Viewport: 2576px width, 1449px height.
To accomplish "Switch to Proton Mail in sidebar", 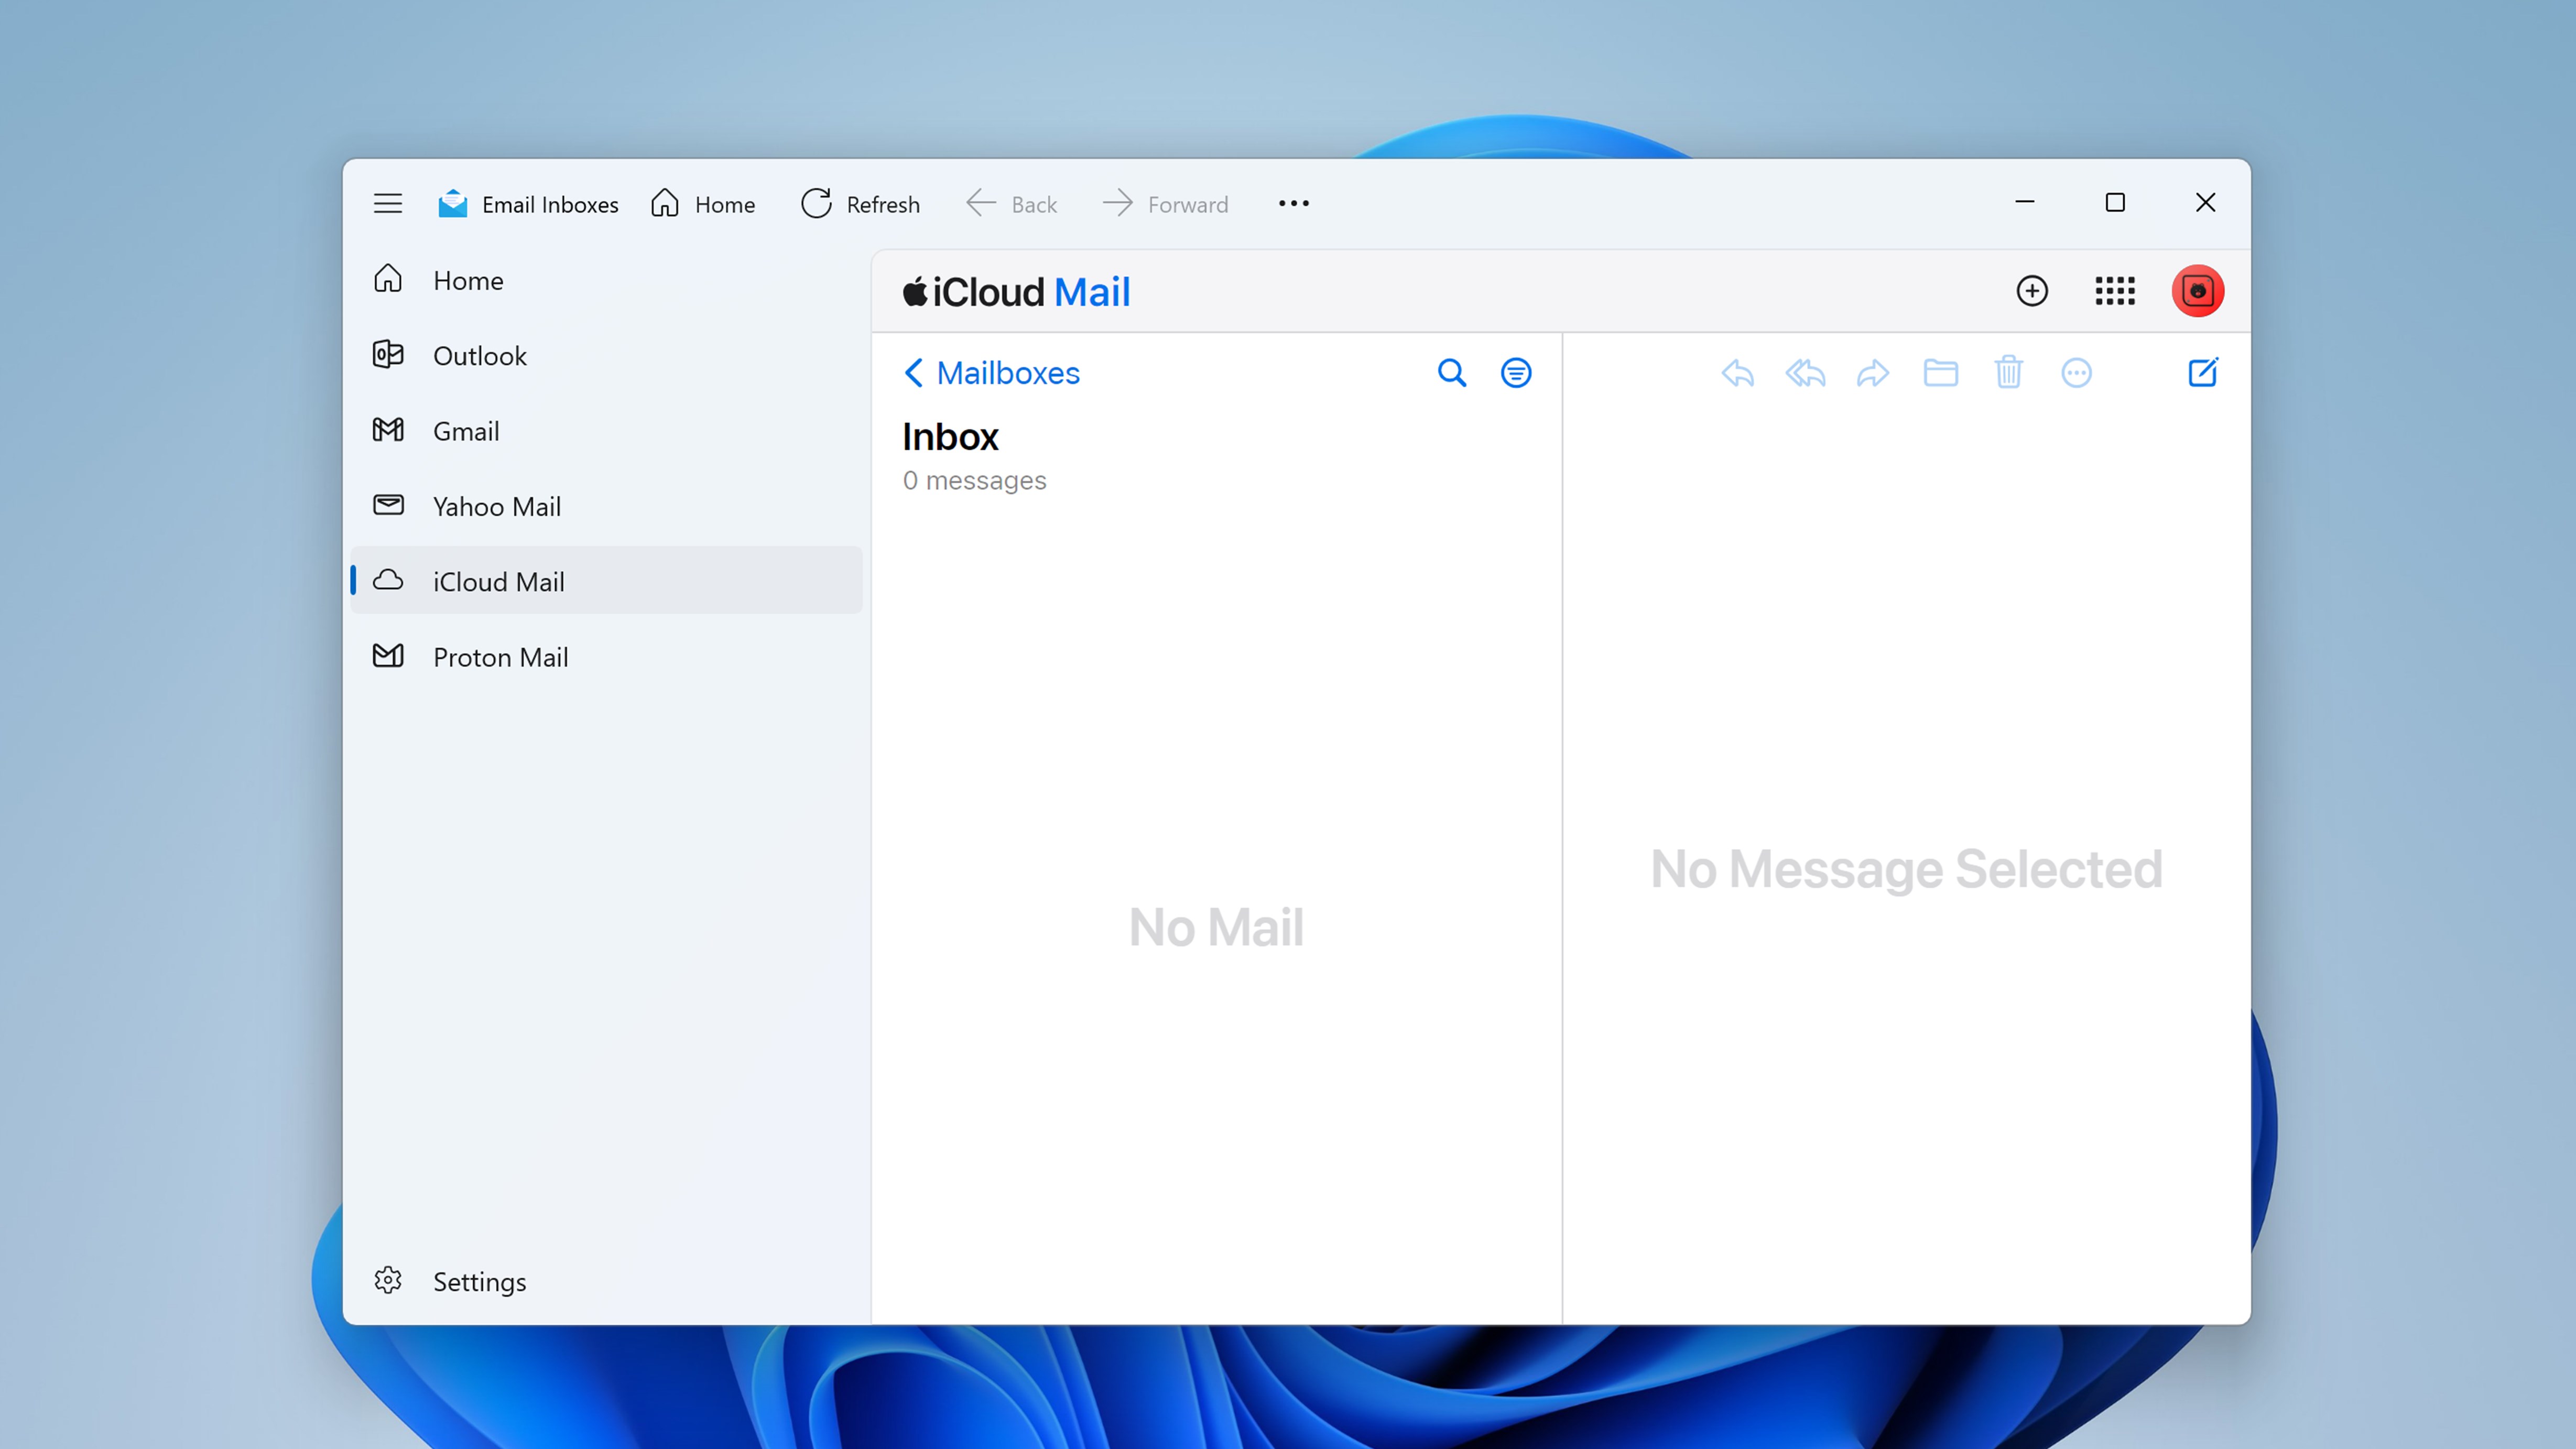I will click(500, 657).
